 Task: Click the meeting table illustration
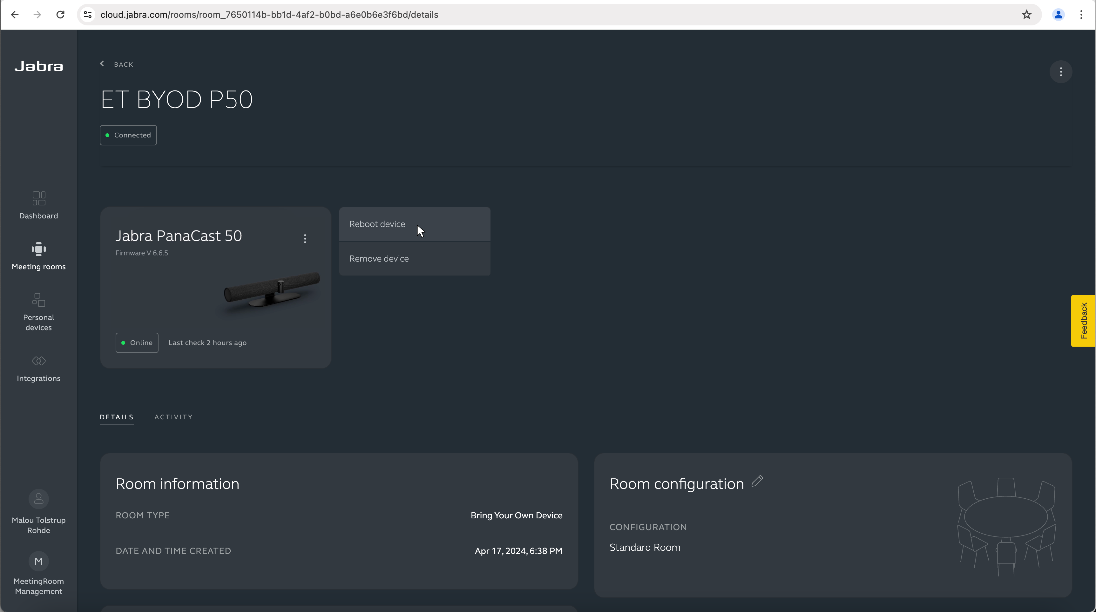(1006, 527)
